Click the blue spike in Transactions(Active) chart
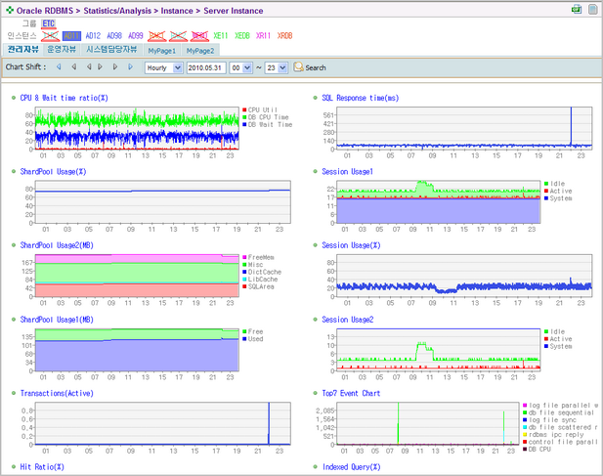Viewport: 603px width, 476px height. click(269, 423)
